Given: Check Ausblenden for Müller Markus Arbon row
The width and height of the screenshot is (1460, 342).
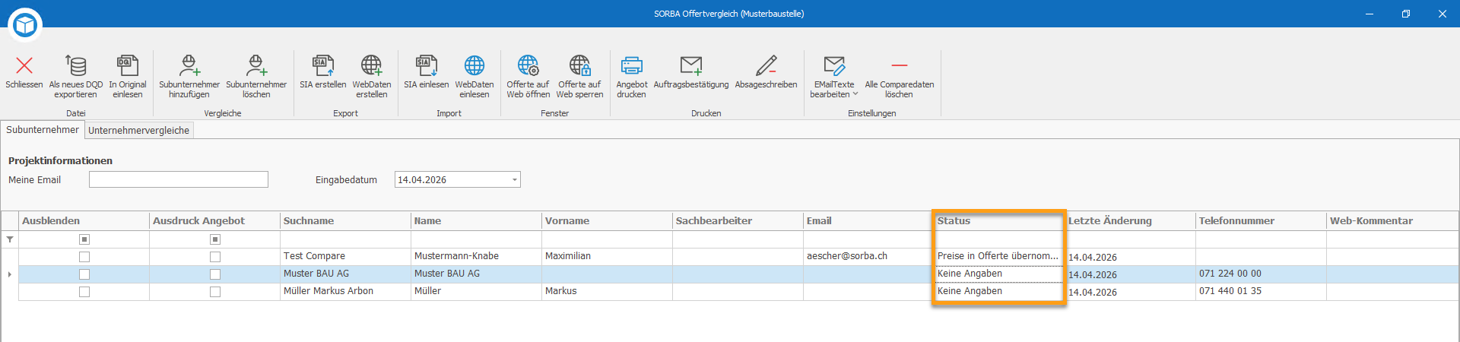Looking at the screenshot, I should coord(84,292).
